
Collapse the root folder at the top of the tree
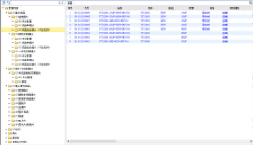pyautogui.click(x=3, y=8)
